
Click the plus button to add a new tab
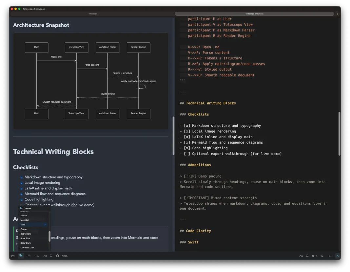[x=337, y=14]
